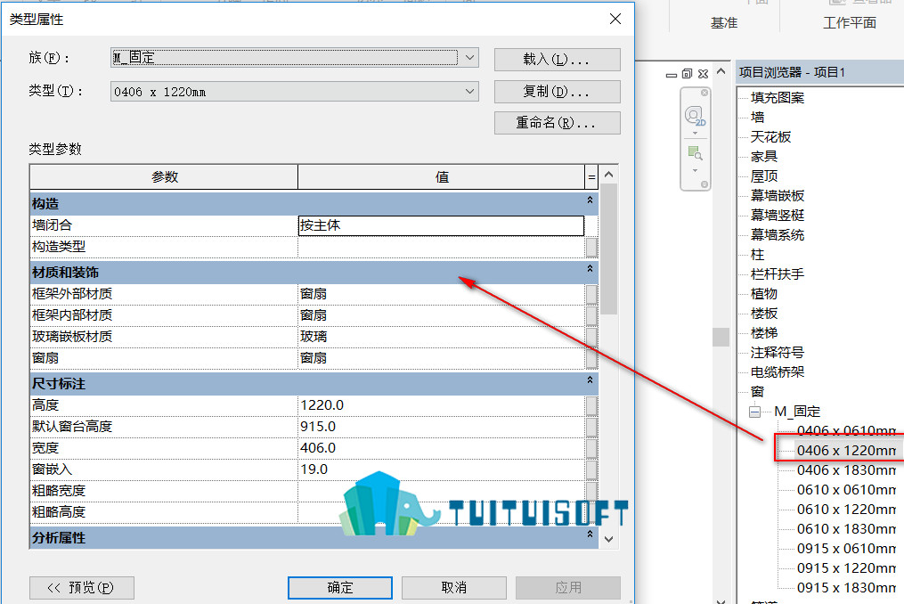Activate the zoom region tool in navigation bar

click(x=695, y=153)
